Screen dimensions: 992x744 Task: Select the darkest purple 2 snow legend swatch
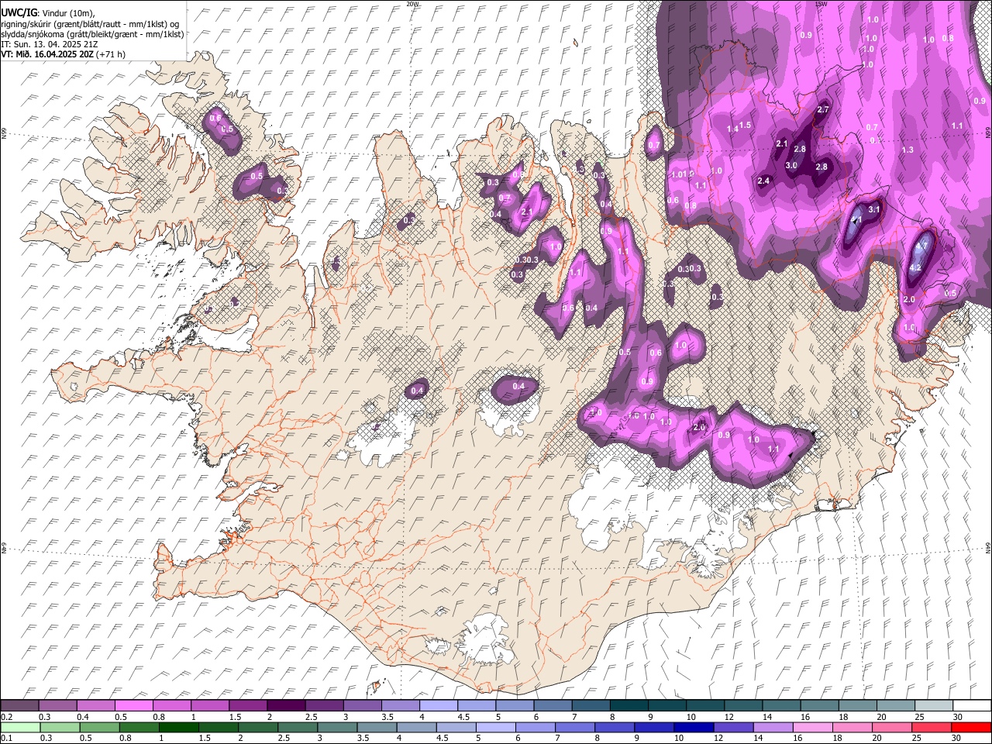coord(286,705)
